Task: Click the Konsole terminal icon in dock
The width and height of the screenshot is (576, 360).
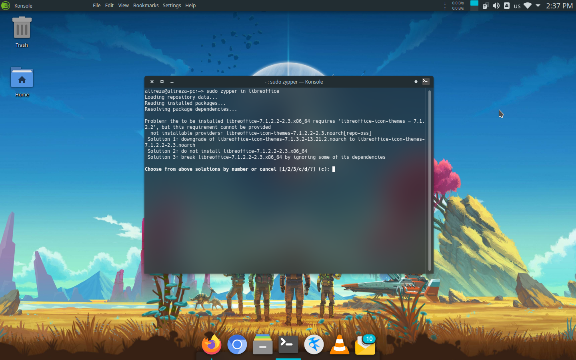Action: [x=288, y=344]
